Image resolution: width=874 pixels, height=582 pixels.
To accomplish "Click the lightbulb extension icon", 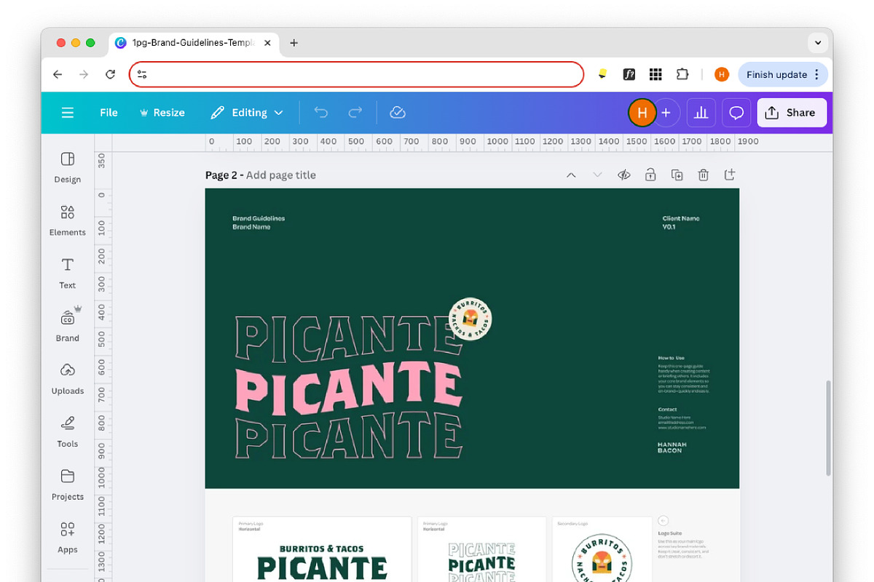I will coord(602,74).
